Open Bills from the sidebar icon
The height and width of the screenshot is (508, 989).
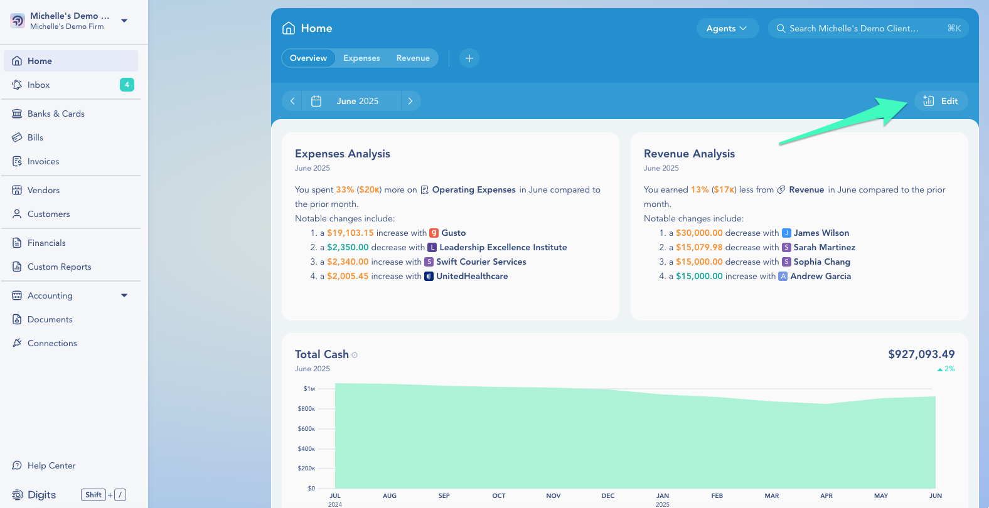(17, 137)
